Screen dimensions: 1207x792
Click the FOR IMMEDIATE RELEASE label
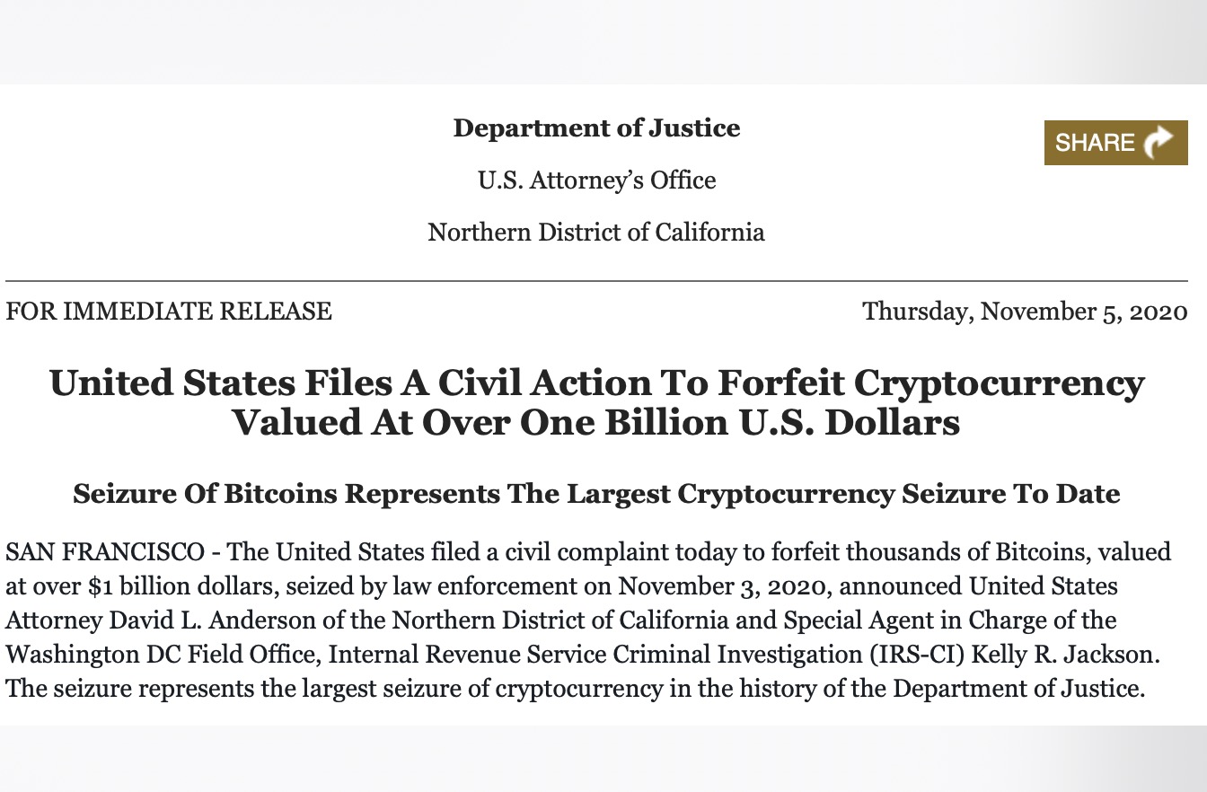(169, 312)
